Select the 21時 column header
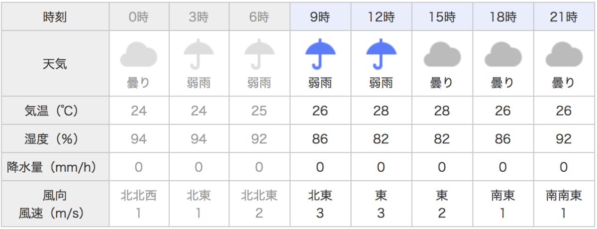The width and height of the screenshot is (597, 229). tap(564, 18)
